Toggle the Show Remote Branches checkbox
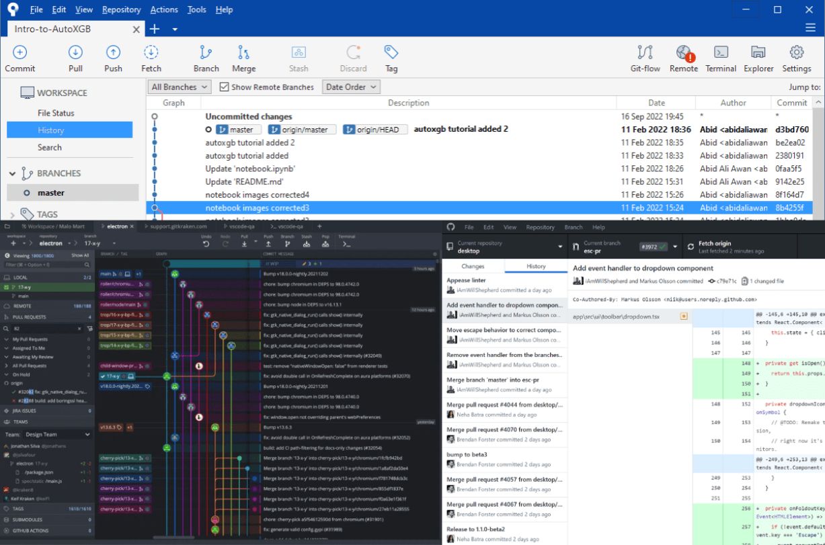Viewport: 825px width, 545px height. (225, 87)
